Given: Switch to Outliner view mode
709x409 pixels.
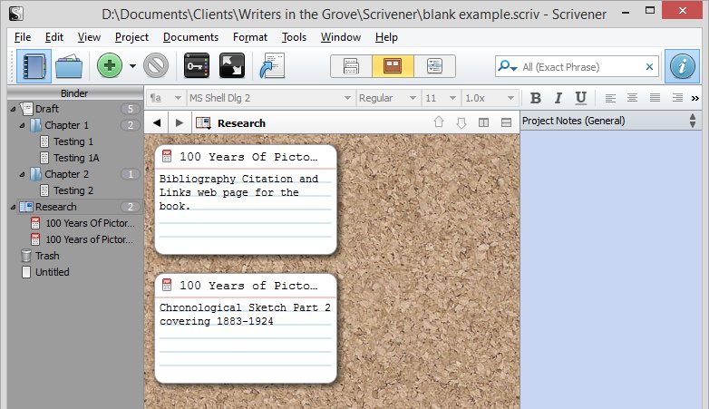Looking at the screenshot, I should [x=434, y=66].
